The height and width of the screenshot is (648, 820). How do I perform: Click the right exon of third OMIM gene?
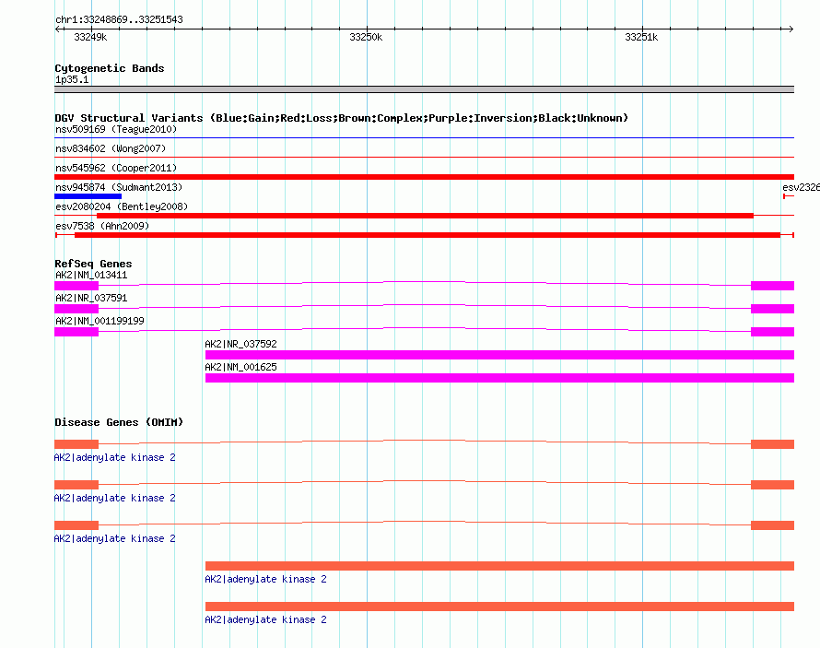click(x=772, y=525)
